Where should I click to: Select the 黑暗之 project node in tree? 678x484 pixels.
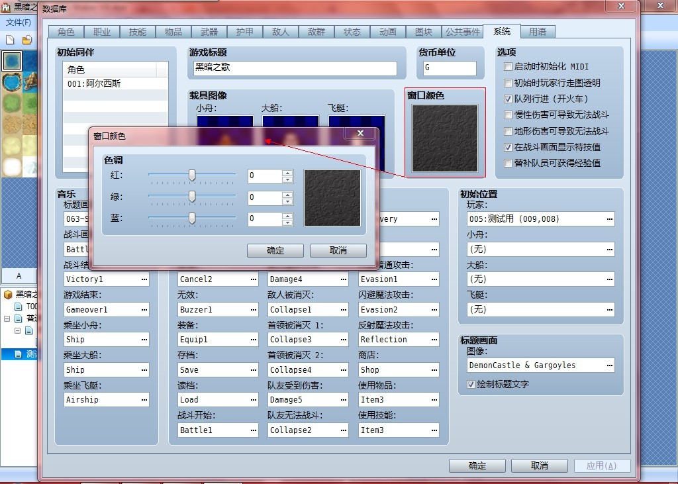coord(26,295)
